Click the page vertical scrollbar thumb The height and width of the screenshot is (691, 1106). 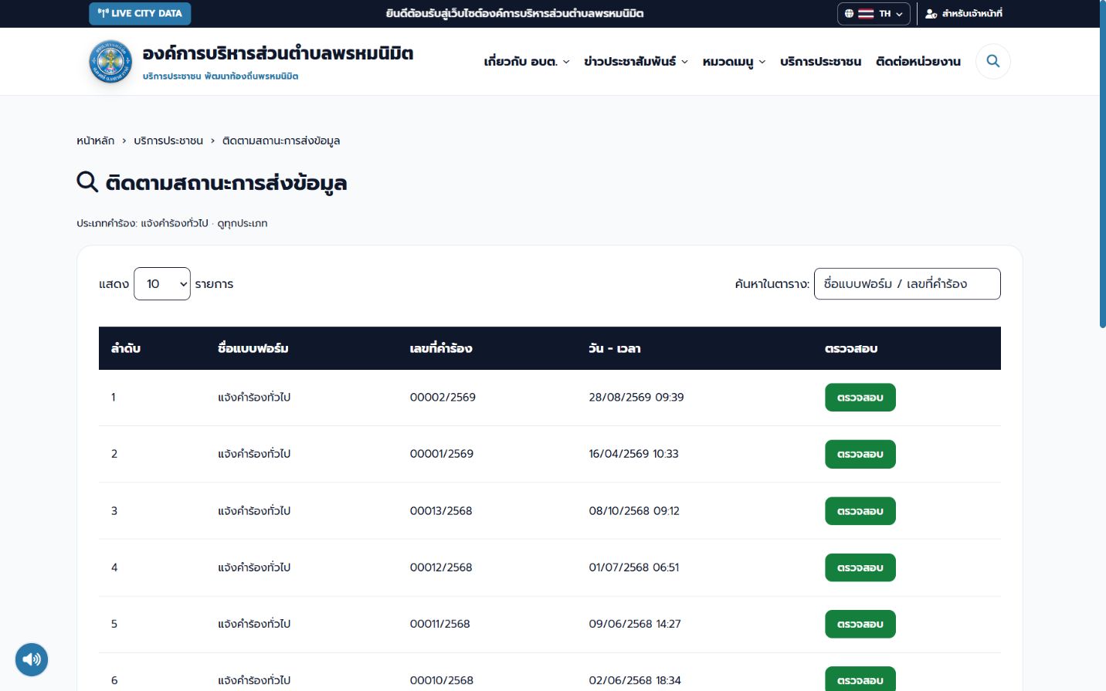(x=1102, y=164)
